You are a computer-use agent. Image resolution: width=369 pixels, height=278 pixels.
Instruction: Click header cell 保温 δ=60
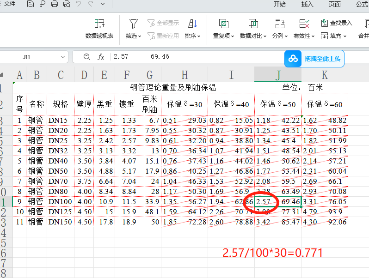(x=325, y=104)
